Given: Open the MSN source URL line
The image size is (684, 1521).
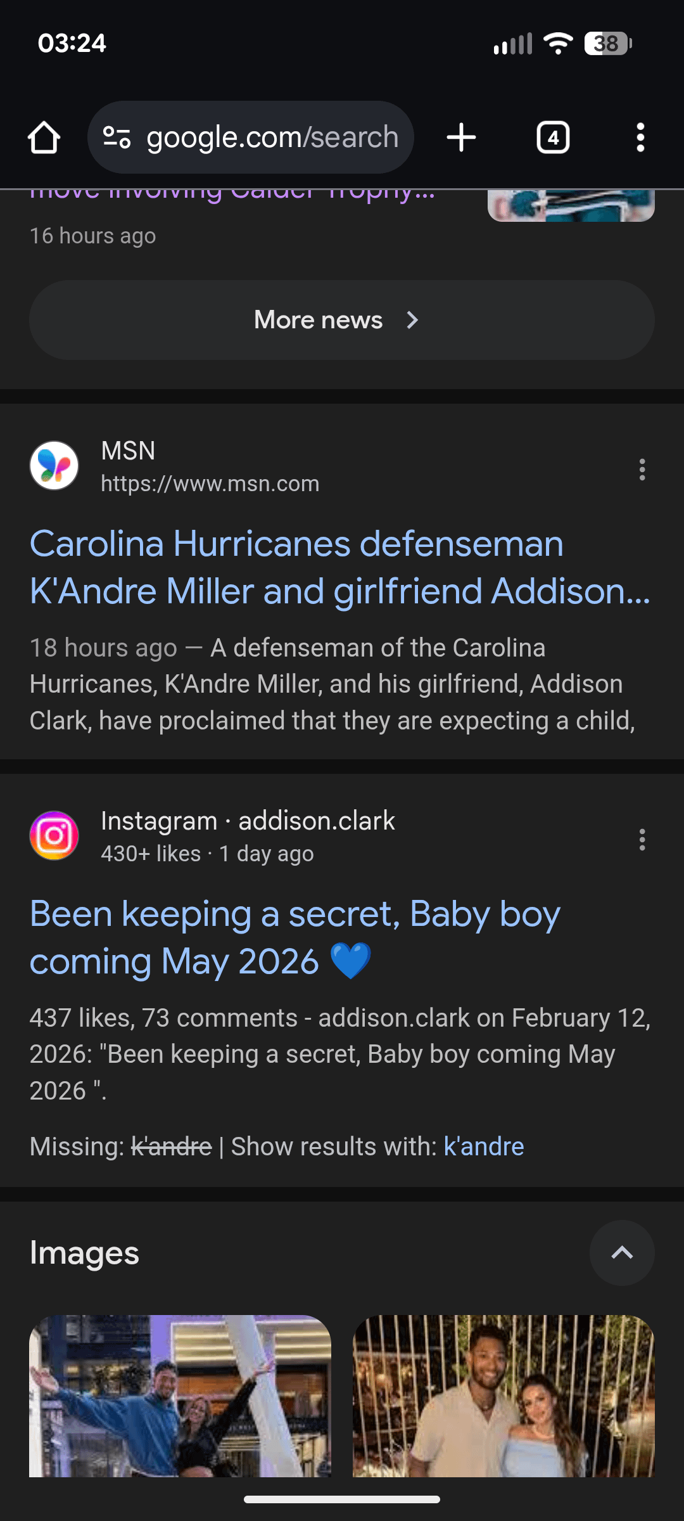Looking at the screenshot, I should (x=210, y=484).
